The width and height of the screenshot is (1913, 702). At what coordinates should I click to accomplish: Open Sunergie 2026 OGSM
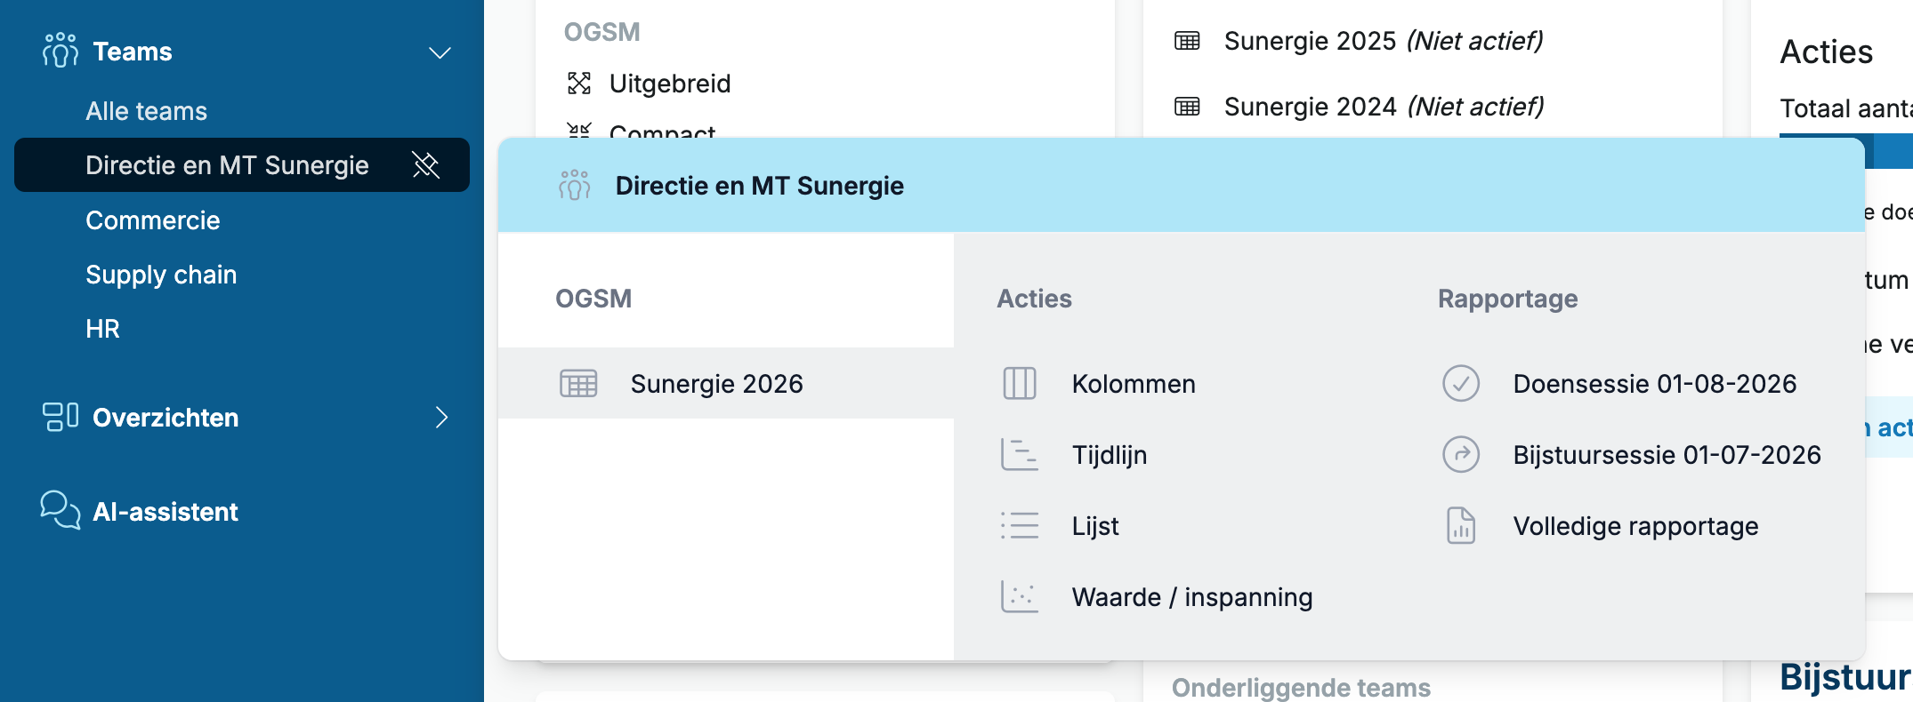(716, 384)
